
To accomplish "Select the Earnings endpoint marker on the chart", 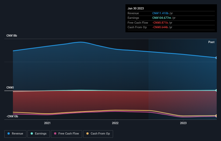I will click(x=216, y=90).
